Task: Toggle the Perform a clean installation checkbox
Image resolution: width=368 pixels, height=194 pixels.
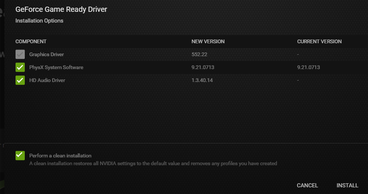Action: [20, 156]
